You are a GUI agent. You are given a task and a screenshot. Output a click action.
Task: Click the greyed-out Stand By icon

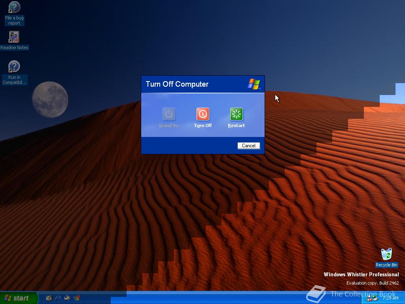coord(168,114)
